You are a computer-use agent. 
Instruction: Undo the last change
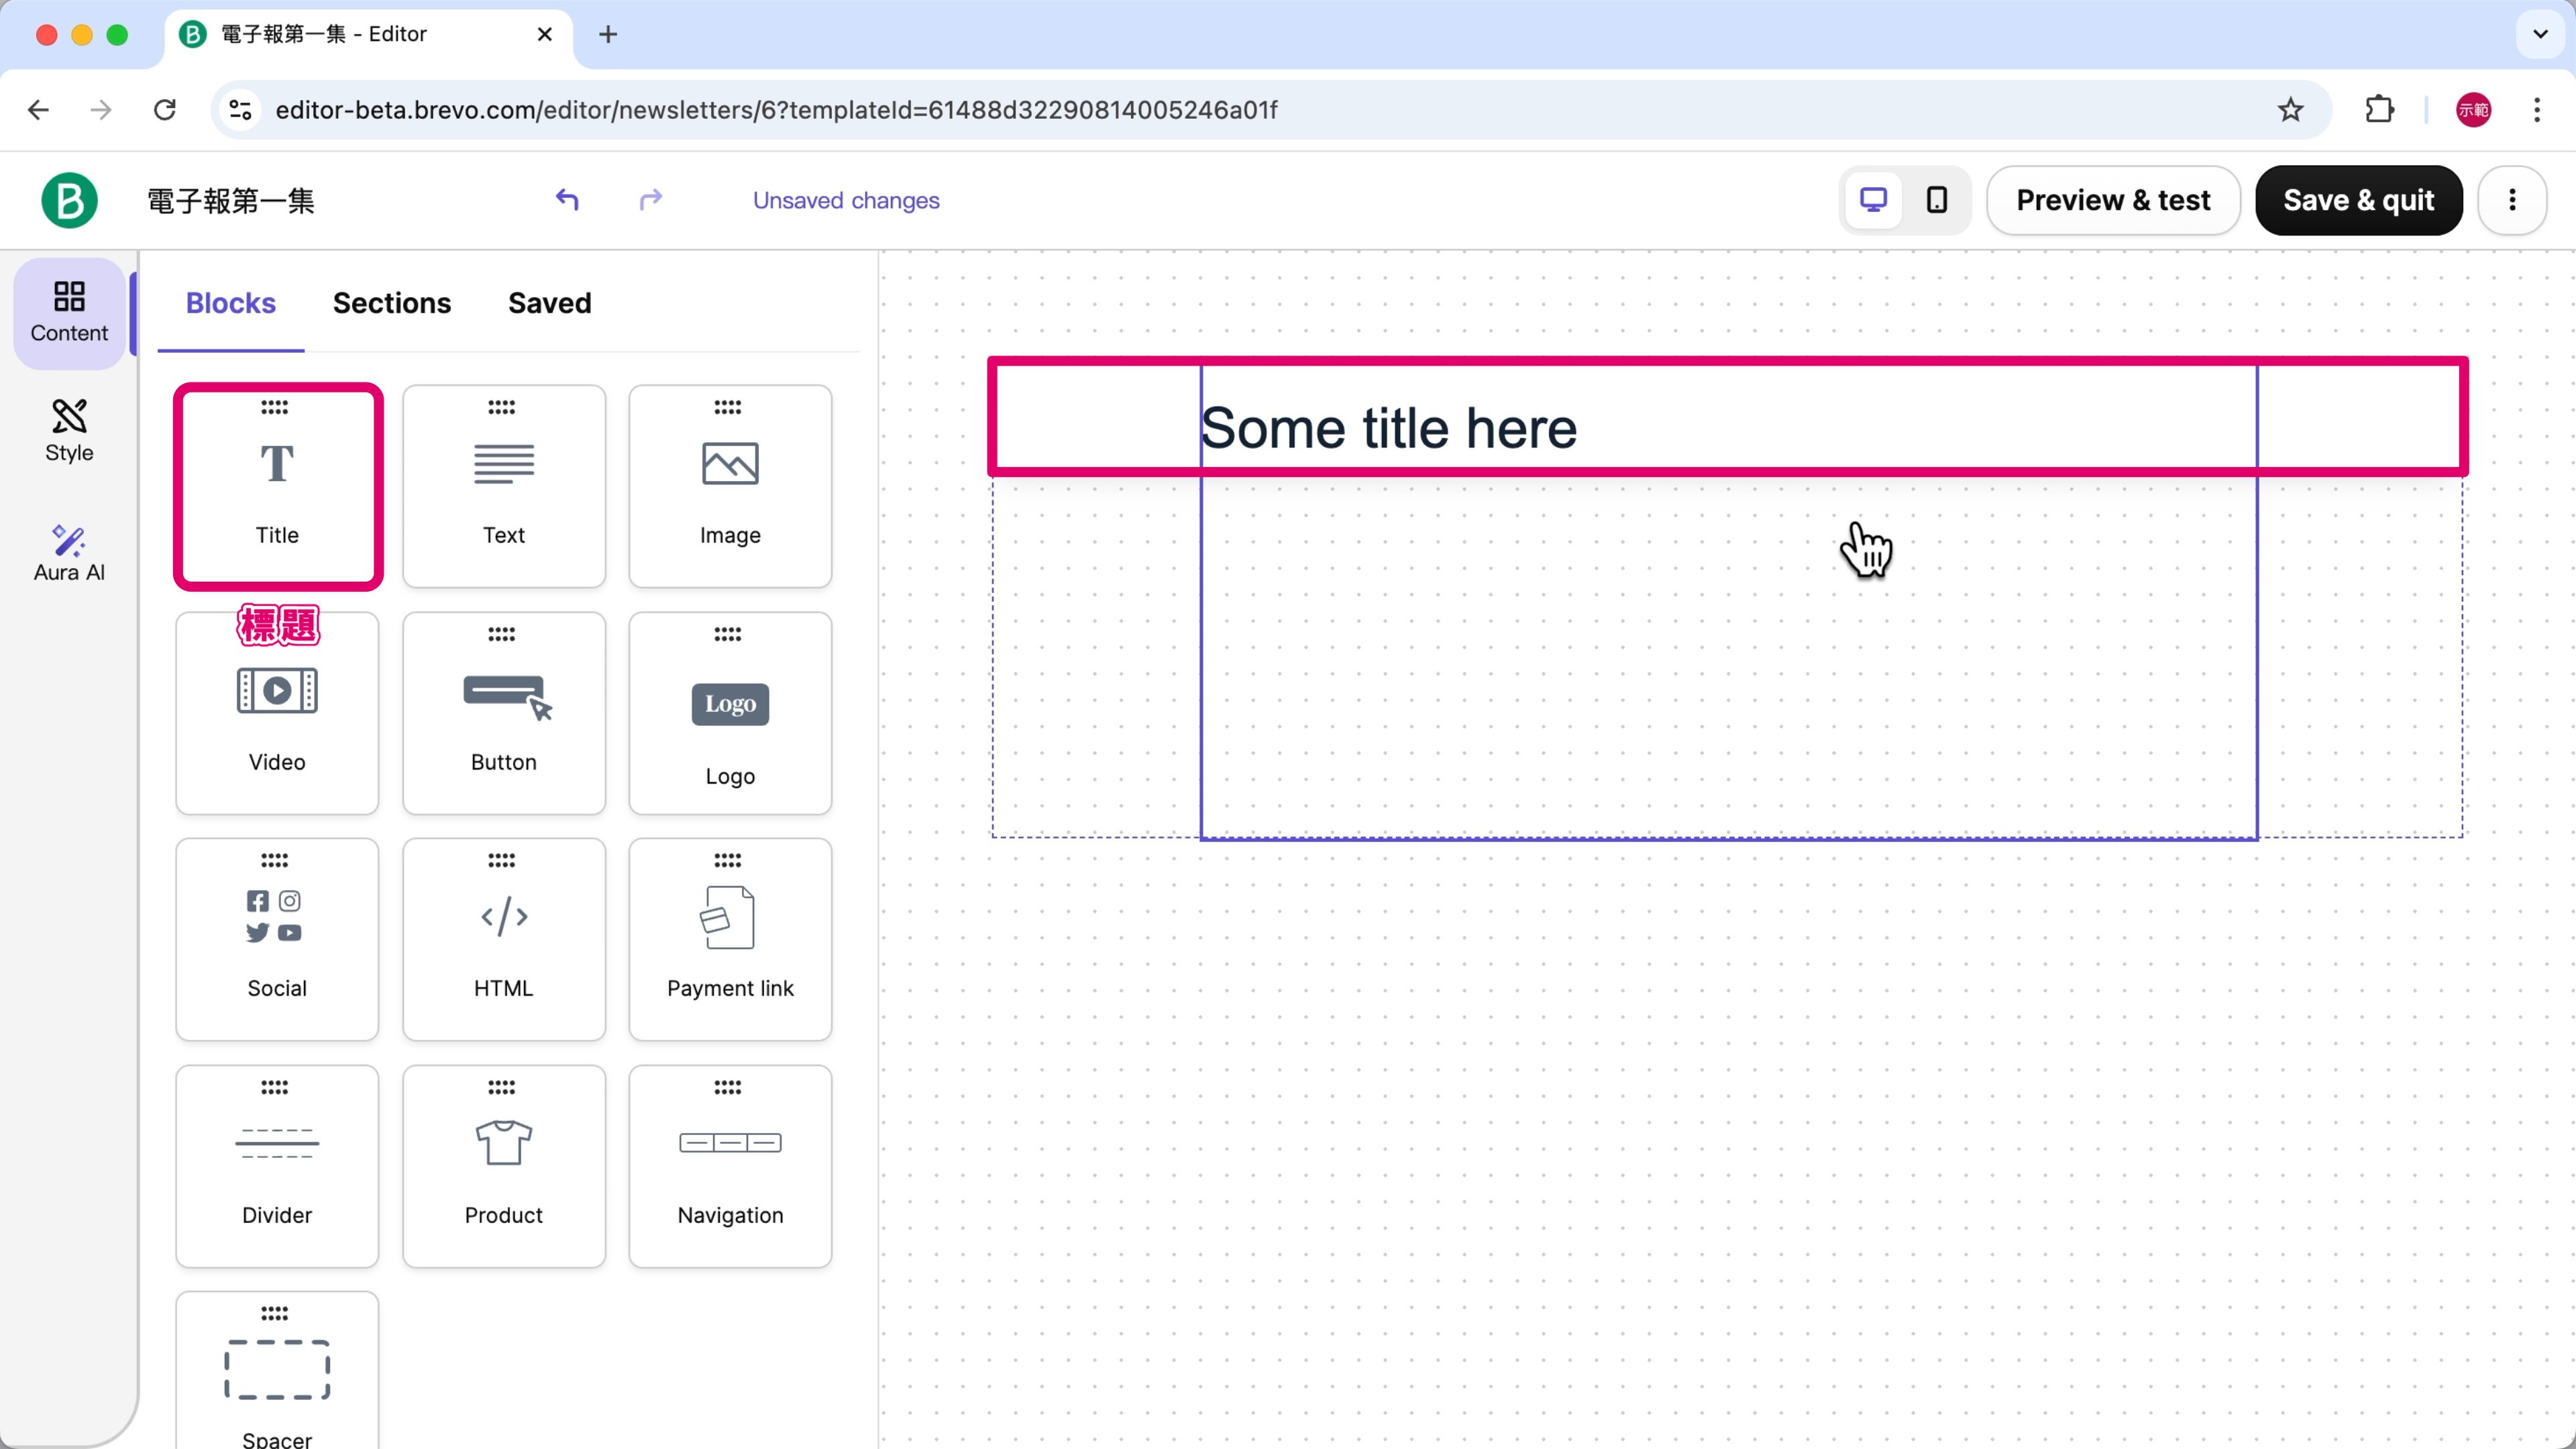tap(567, 200)
